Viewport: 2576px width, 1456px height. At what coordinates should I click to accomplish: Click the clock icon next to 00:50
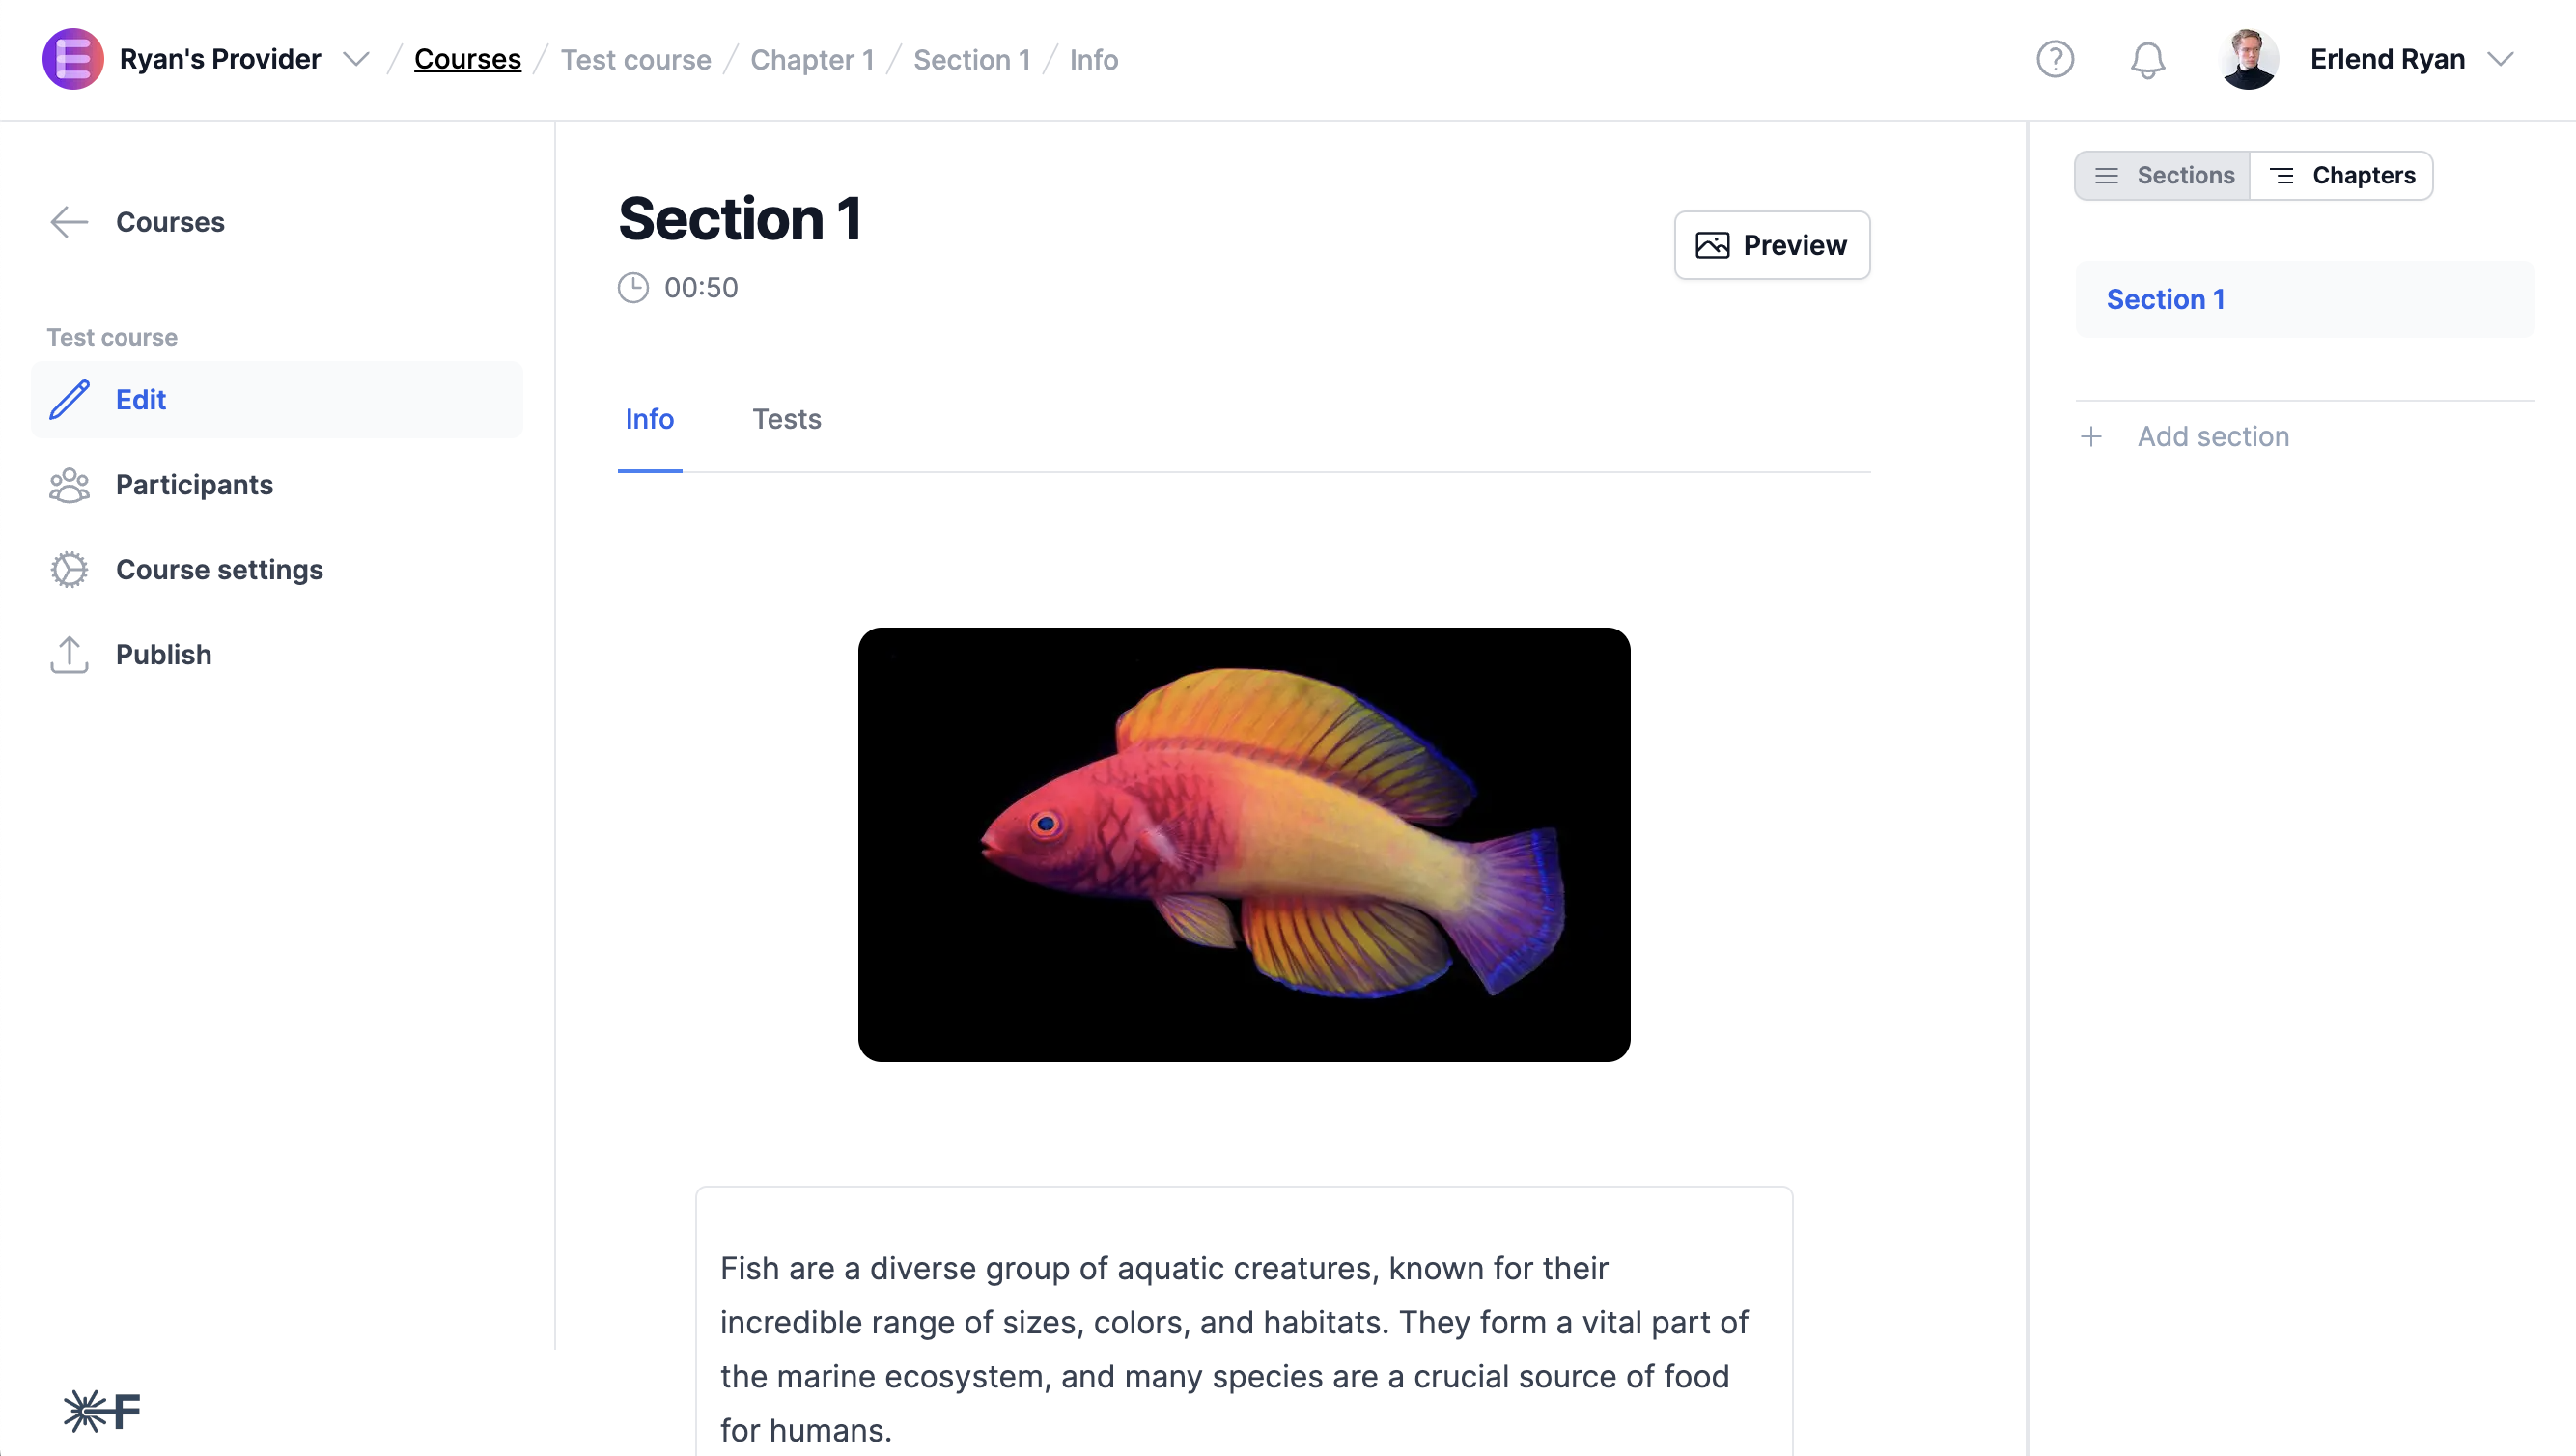click(x=633, y=287)
